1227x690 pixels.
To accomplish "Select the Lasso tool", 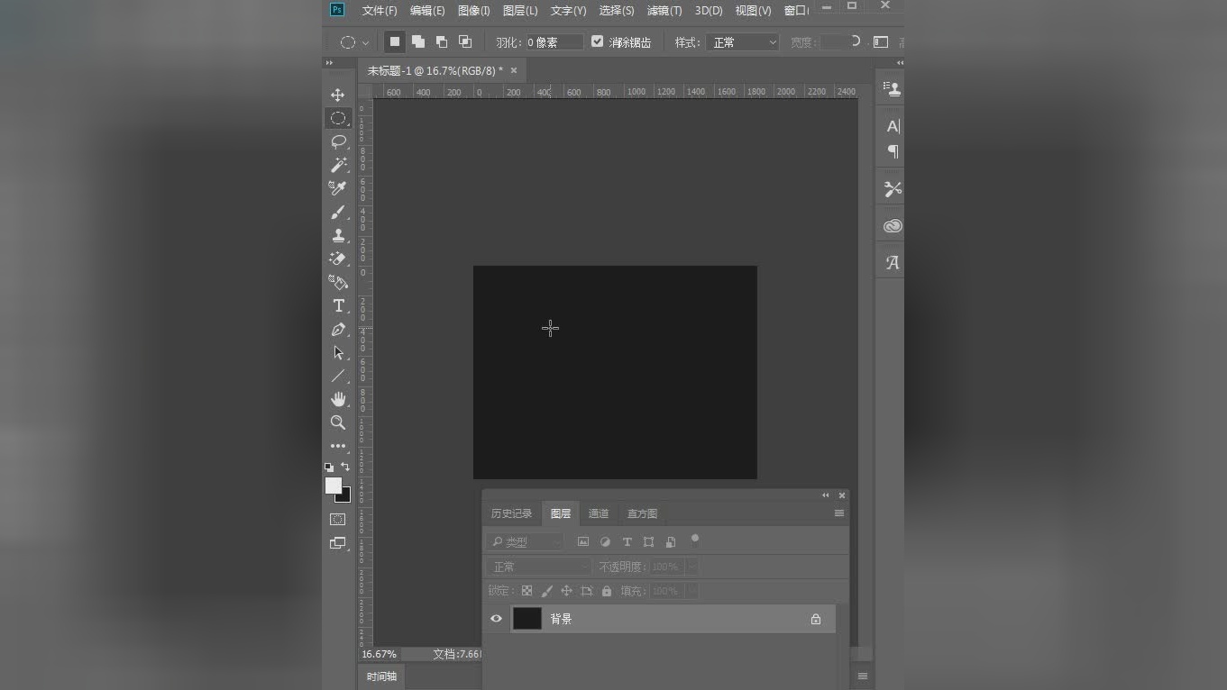I will pyautogui.click(x=338, y=141).
